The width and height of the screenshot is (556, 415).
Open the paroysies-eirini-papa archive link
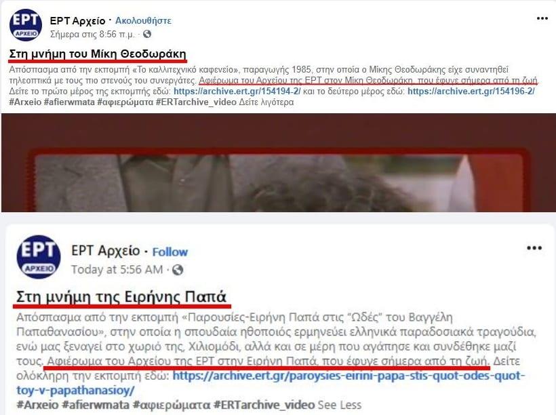pyautogui.click(x=271, y=382)
